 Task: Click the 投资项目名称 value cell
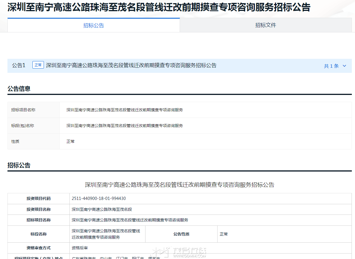tap(102, 209)
